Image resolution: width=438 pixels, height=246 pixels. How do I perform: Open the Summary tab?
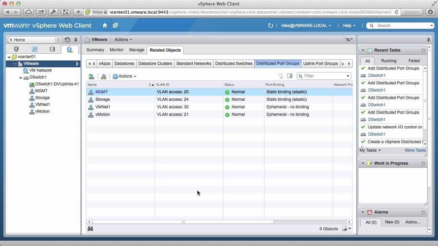click(x=95, y=50)
